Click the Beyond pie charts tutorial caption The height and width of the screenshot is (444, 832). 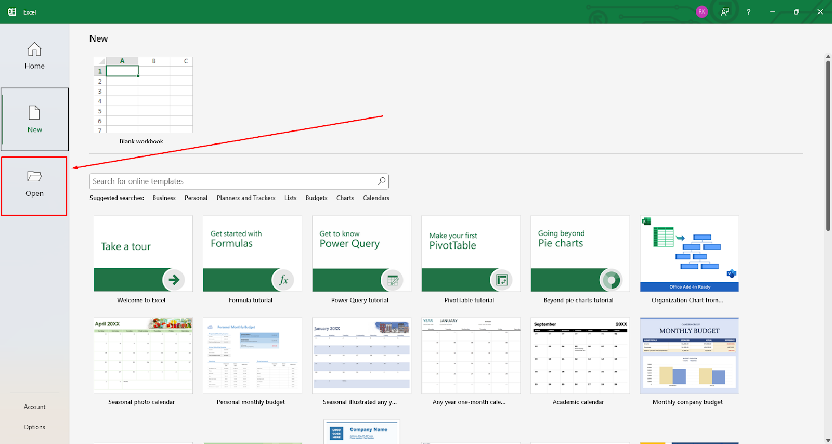[578, 300]
